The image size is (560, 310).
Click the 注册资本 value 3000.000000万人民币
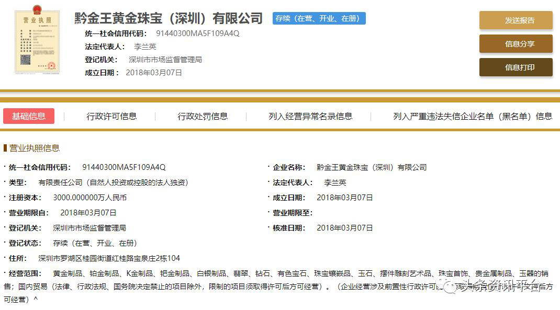[89, 198]
